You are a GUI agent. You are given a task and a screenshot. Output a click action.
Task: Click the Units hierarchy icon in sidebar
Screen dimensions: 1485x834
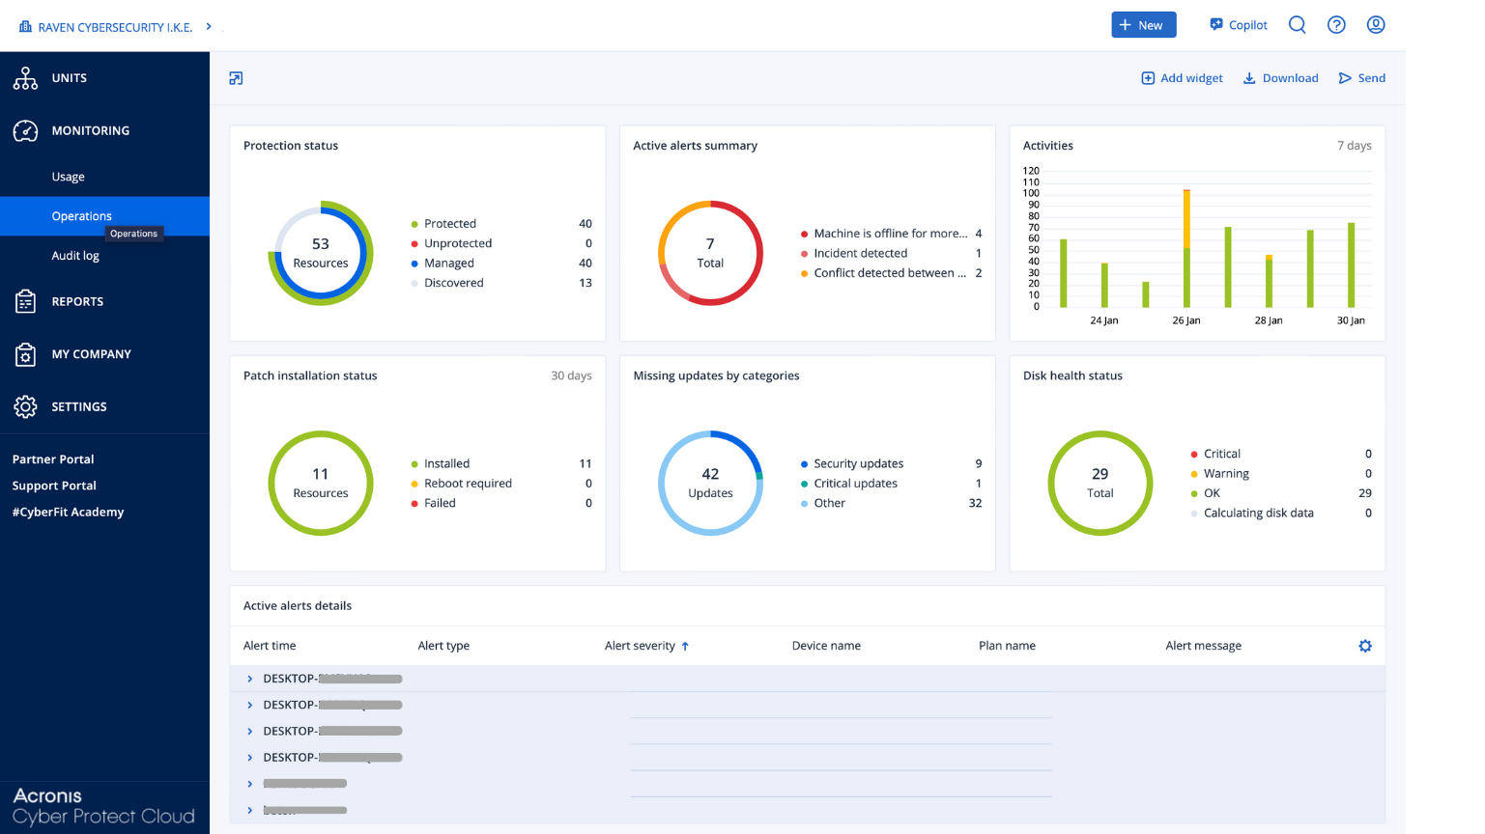point(25,78)
